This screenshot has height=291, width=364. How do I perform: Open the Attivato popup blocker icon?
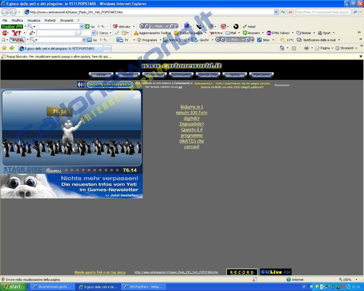pos(115,27)
